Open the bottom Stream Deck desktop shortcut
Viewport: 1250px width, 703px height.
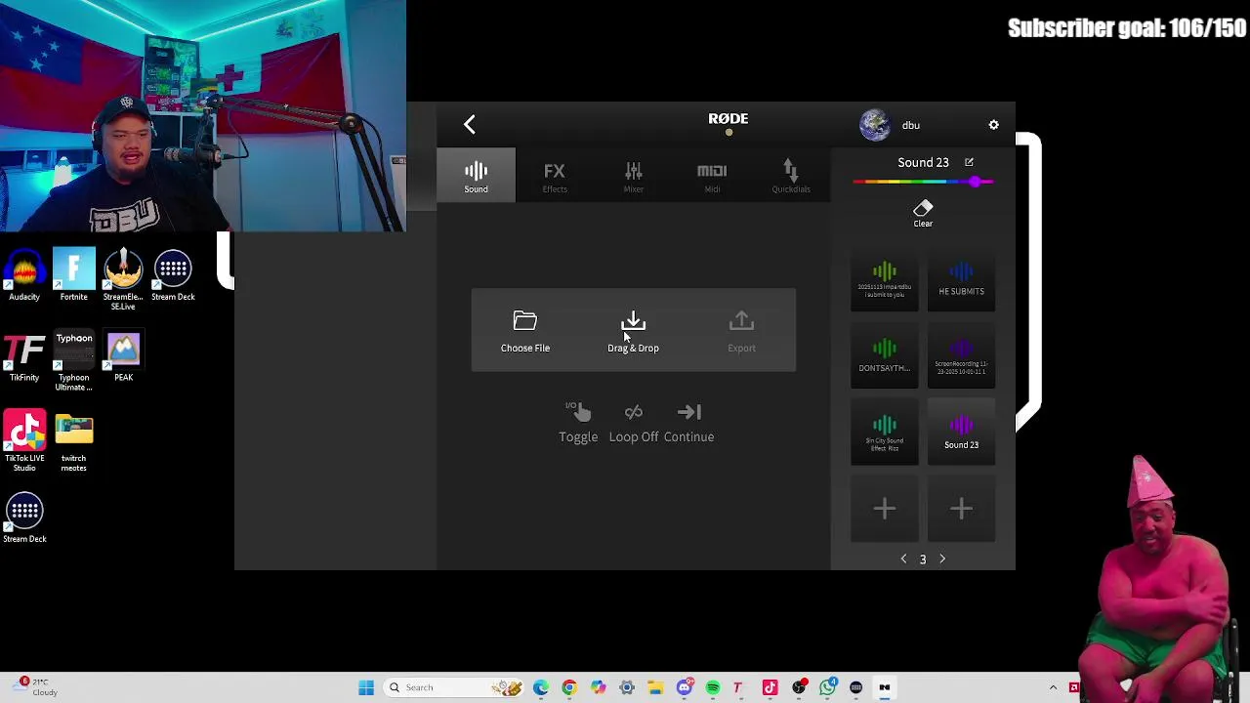pos(24,518)
